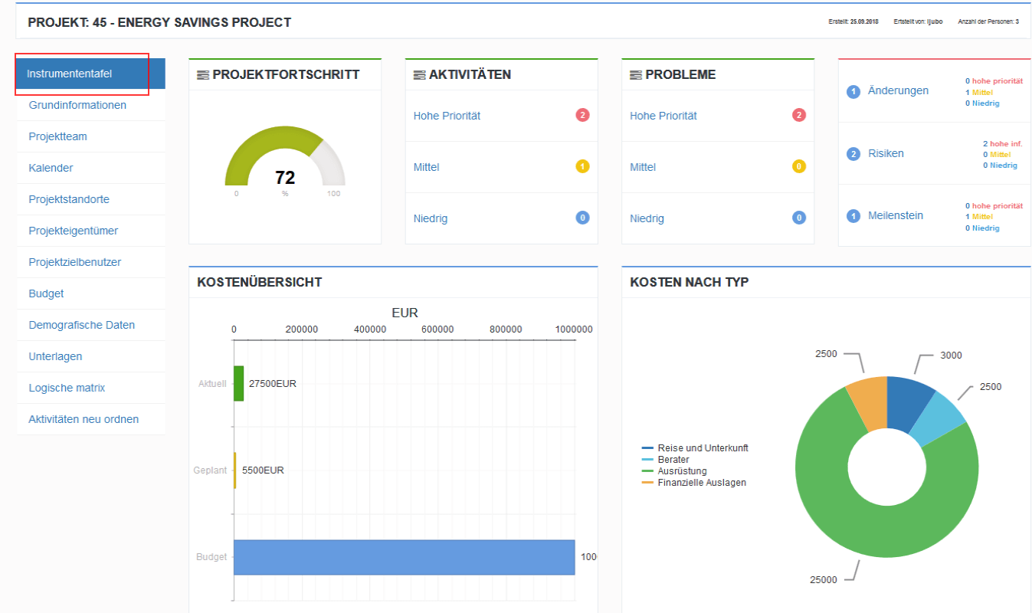Click list icon beside Probleme heading
Image resolution: width=1032 pixels, height=613 pixels.
click(x=636, y=75)
